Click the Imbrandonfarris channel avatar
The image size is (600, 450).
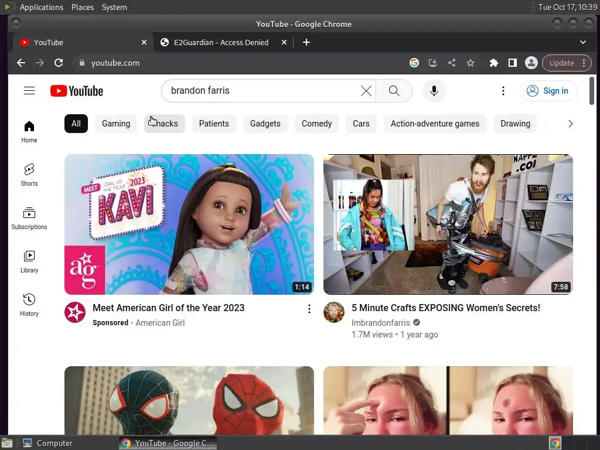(334, 312)
